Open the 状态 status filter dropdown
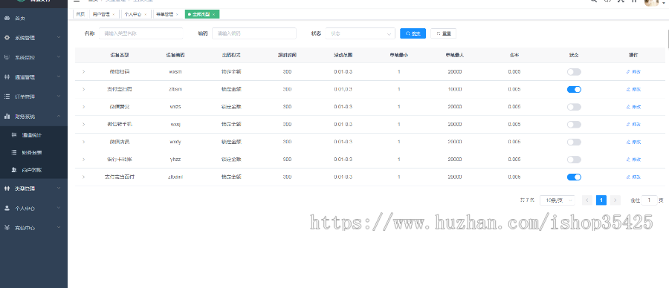This screenshot has height=288, width=669. (360, 33)
